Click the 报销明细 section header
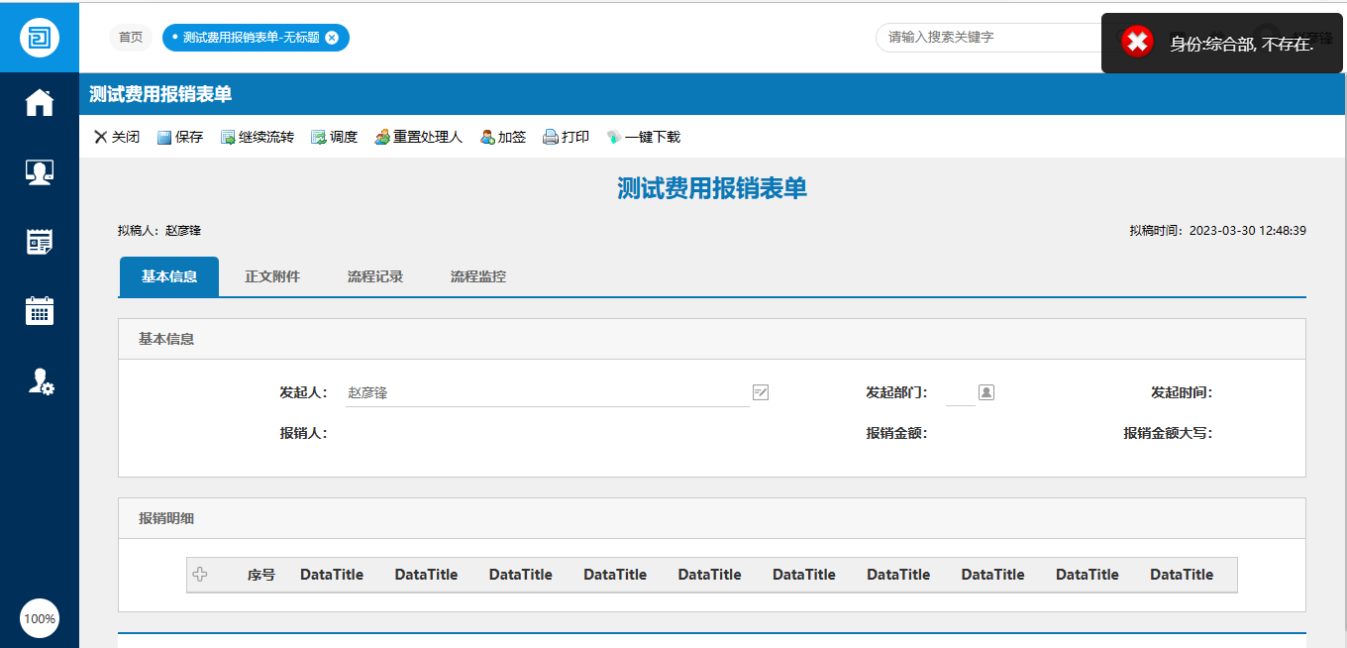1347x648 pixels. (712, 518)
